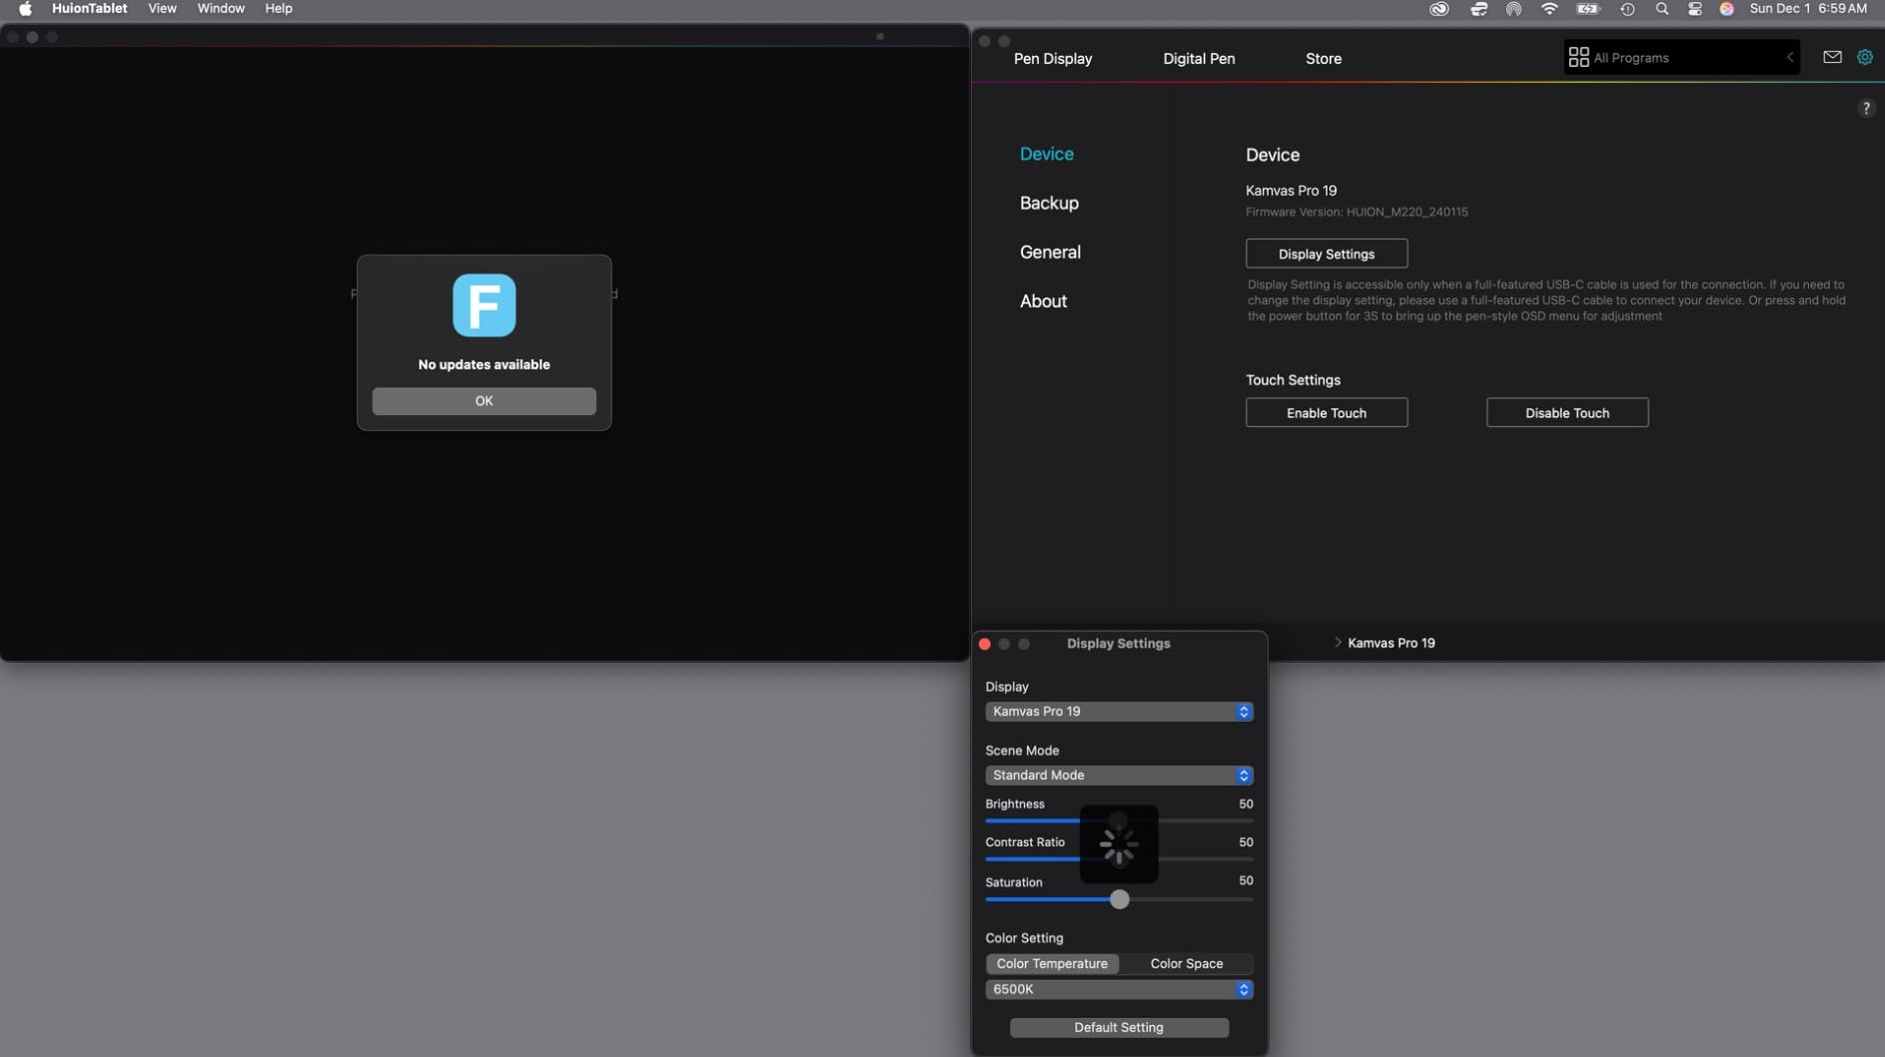Open the HuionTablet app menu

click(90, 9)
